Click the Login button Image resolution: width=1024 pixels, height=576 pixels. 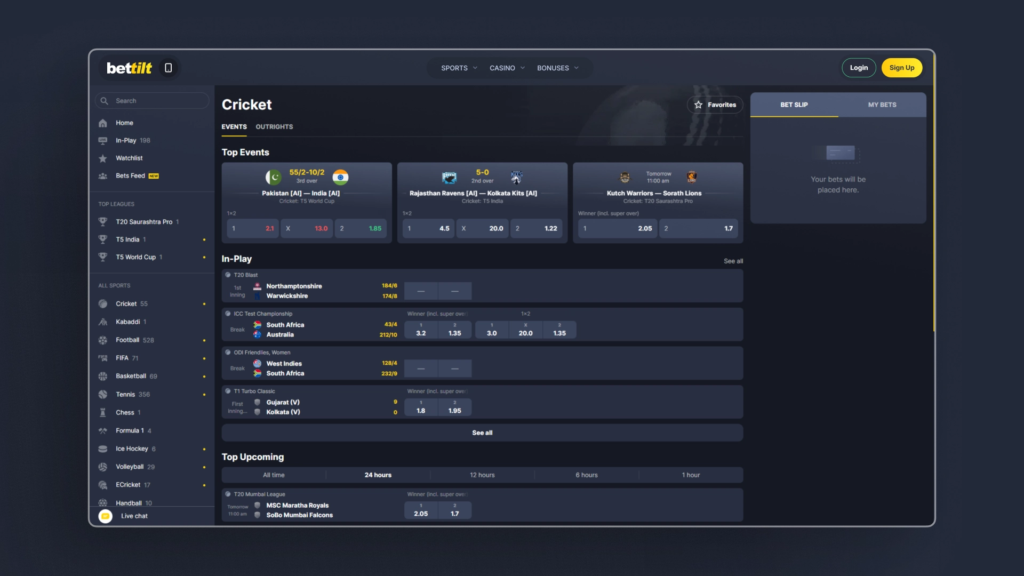(859, 68)
